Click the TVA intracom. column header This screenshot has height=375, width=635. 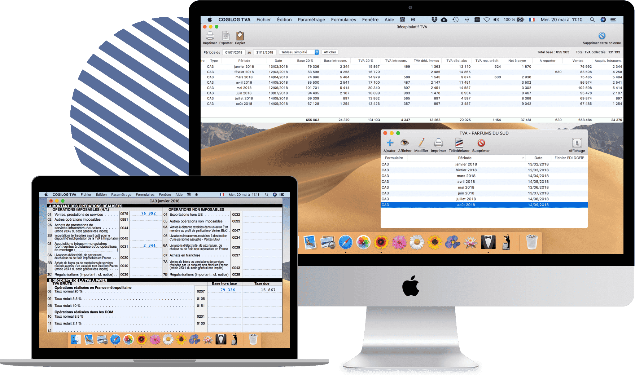click(x=396, y=61)
